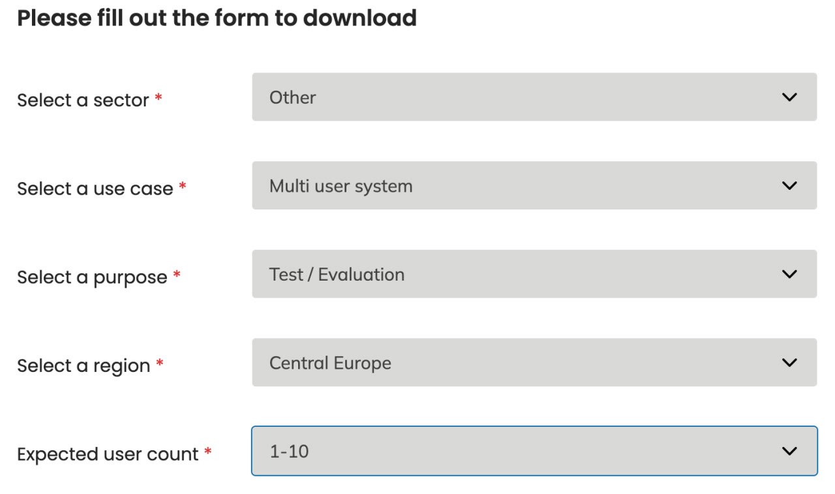Viewport: 835px width, 494px height.
Task: Click the chevron arrow in the user count dropdown
Action: click(x=789, y=451)
